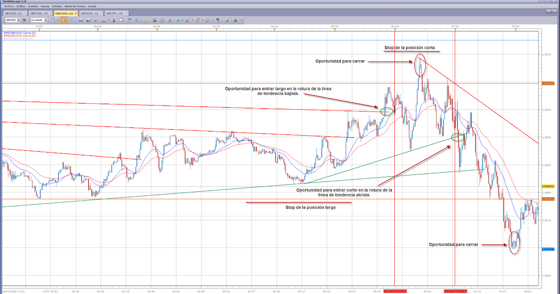560x294 pixels.
Task: Click the icon right of the orange toolbar button
Action: [72, 20]
